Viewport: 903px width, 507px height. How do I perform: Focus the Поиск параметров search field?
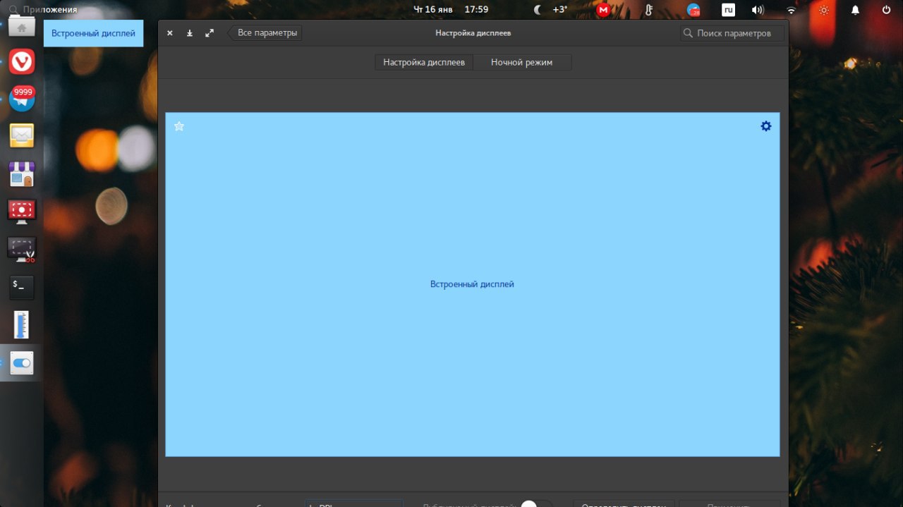click(x=732, y=33)
